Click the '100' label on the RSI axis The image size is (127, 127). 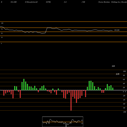tap(2, 23)
